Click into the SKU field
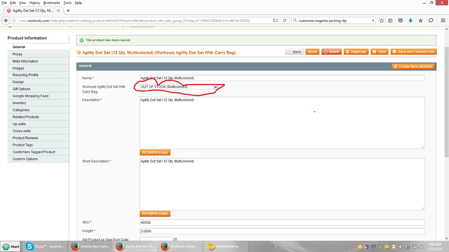 tap(282, 223)
